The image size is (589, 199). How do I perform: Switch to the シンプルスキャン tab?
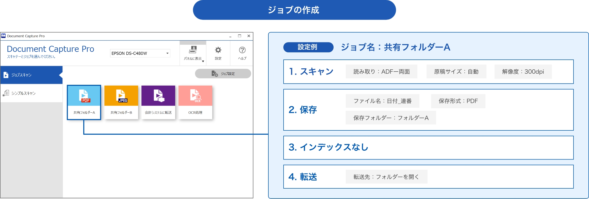(31, 93)
